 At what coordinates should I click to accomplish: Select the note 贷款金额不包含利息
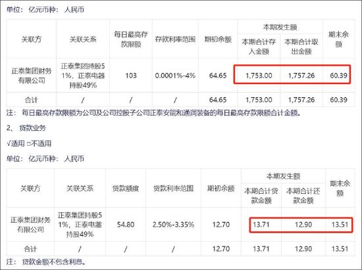pos(54,262)
